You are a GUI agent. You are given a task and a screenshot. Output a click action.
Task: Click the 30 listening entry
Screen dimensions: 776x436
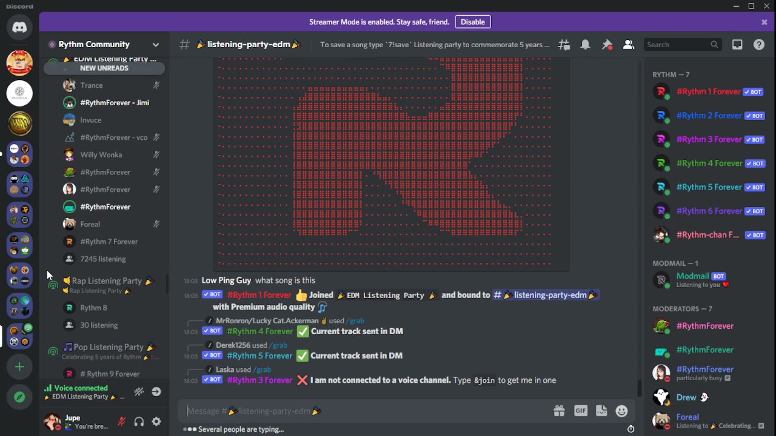click(x=112, y=325)
